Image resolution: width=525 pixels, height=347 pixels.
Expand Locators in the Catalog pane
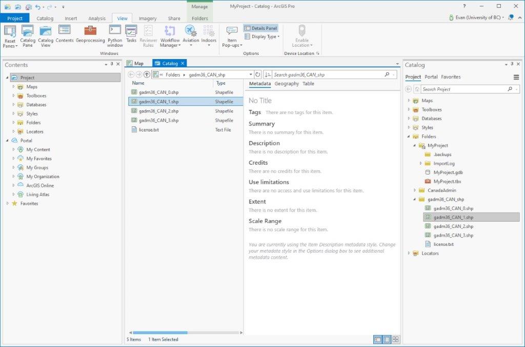pyautogui.click(x=409, y=253)
